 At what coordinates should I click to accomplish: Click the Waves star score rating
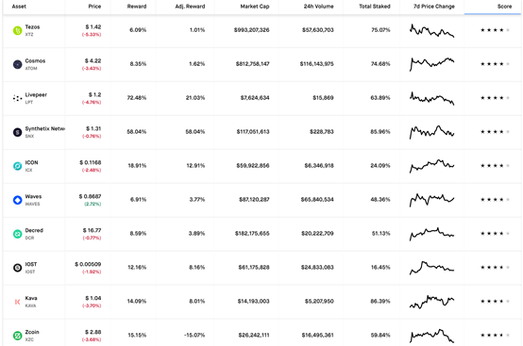(x=495, y=200)
